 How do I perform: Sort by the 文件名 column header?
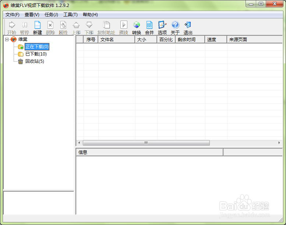[x=117, y=39]
